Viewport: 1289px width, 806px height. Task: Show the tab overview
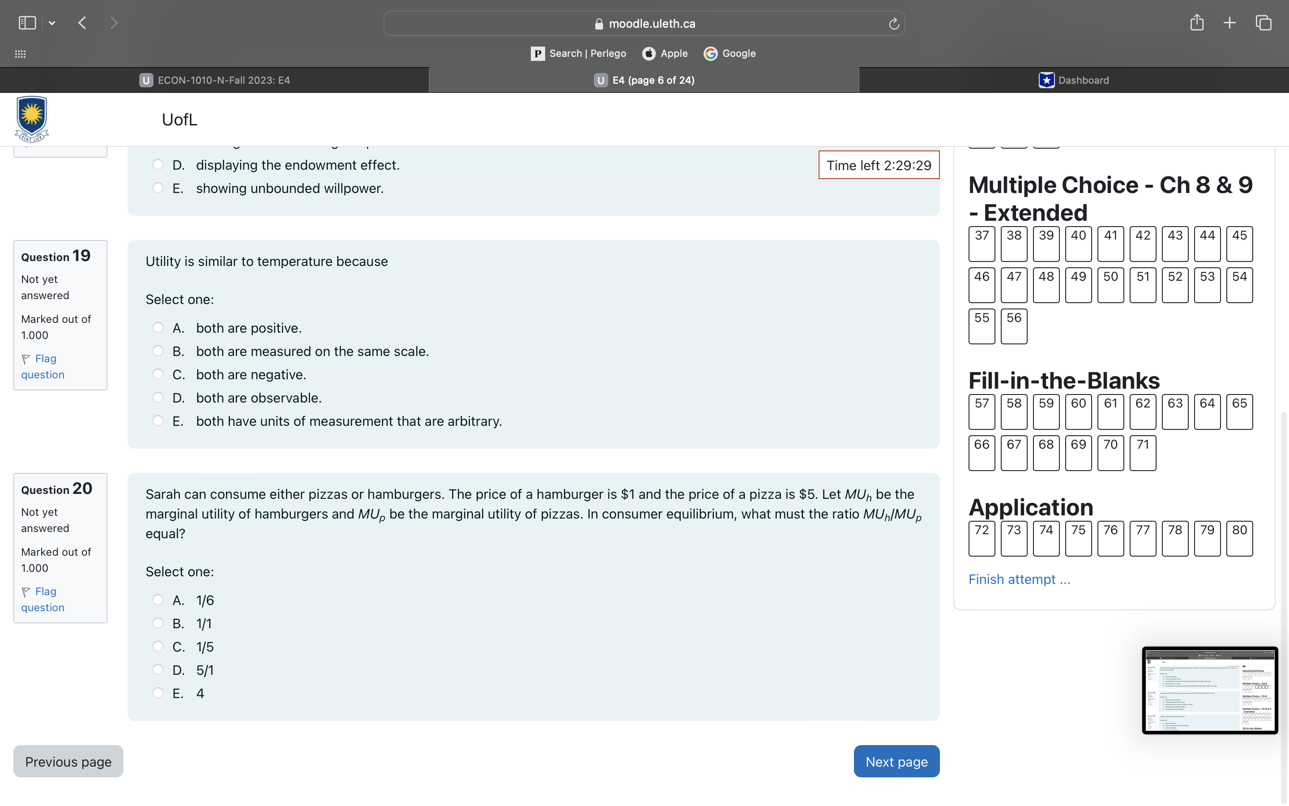tap(1263, 22)
